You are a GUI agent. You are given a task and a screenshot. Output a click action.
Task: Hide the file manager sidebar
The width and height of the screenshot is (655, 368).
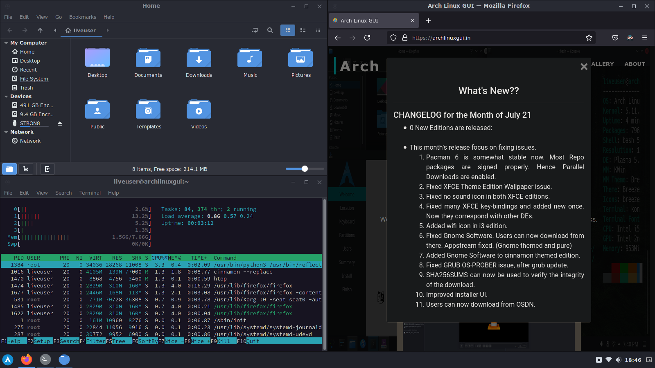pos(47,169)
